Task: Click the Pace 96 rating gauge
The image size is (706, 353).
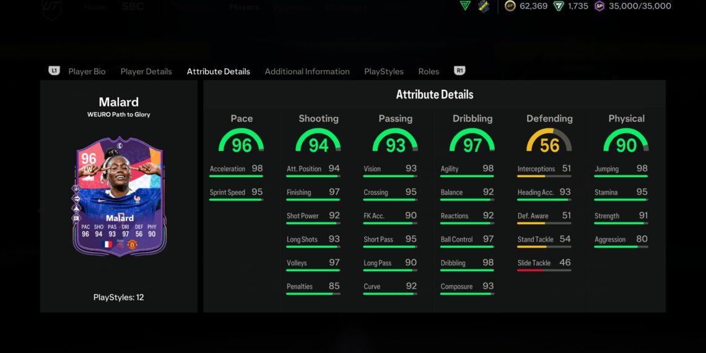Action: pos(242,142)
